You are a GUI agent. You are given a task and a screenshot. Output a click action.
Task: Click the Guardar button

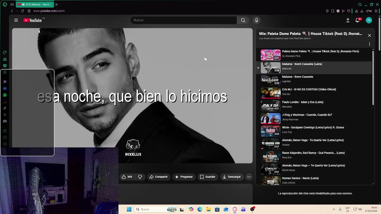coord(208,177)
